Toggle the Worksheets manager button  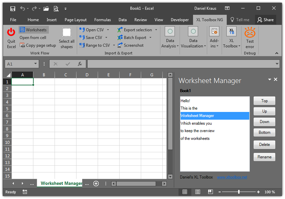pyautogui.click(x=34, y=30)
